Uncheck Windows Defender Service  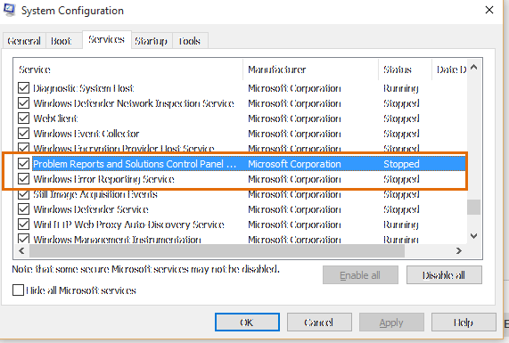[23, 209]
